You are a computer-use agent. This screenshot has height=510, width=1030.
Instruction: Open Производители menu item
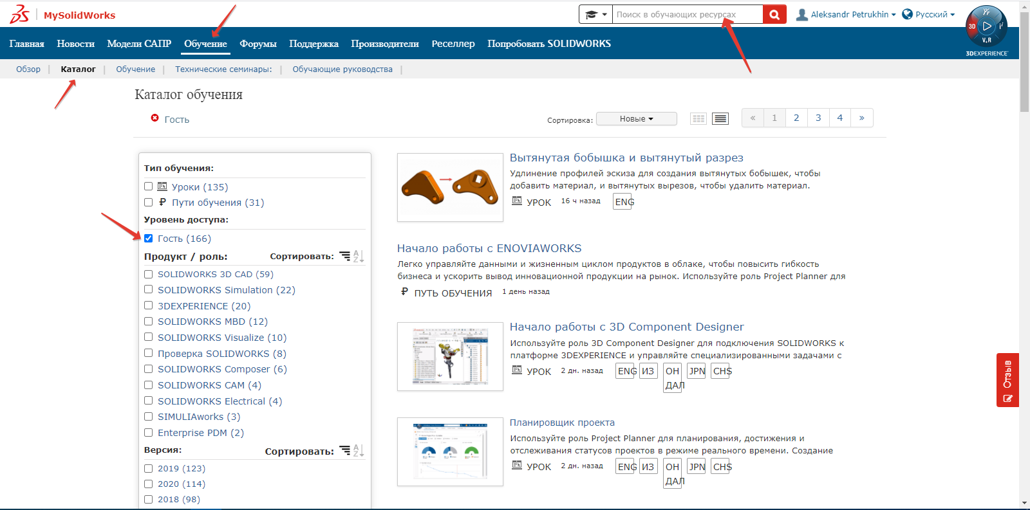pos(385,44)
